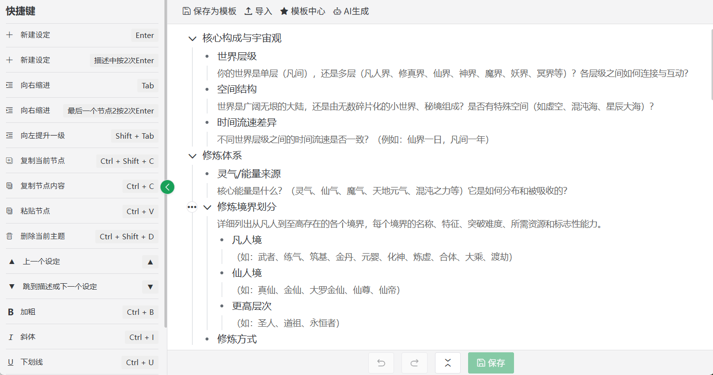The image size is (713, 375).
Task: Click the italic I icon beside 斜体
Action: 11,337
